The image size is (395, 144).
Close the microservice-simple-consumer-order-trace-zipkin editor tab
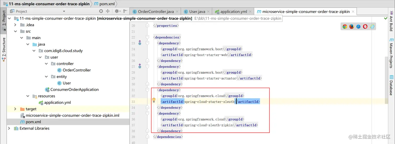click(353, 11)
